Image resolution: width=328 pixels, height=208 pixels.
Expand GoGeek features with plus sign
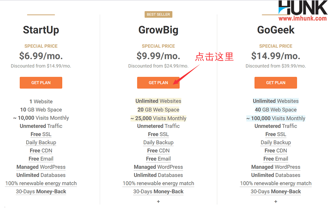(x=276, y=201)
